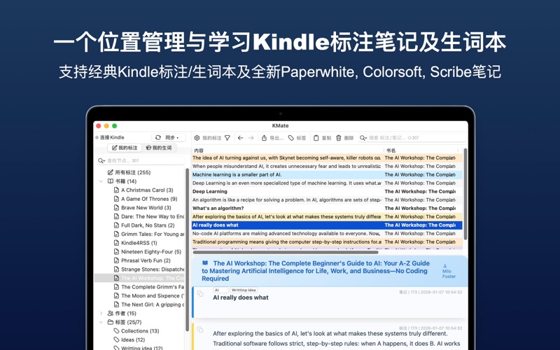This screenshot has height=350, width=560.
Task: Go back with the left arrow
Action: [x=240, y=138]
